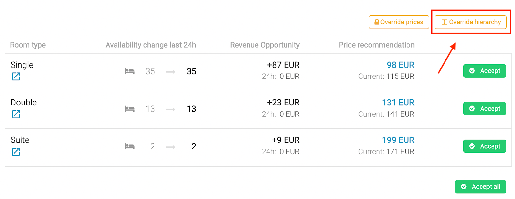Select the 98 EUR recommended price

[x=400, y=65]
